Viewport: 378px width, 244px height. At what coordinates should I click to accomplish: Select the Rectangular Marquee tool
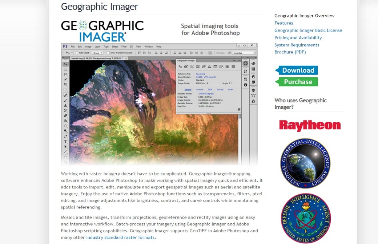(x=65, y=69)
